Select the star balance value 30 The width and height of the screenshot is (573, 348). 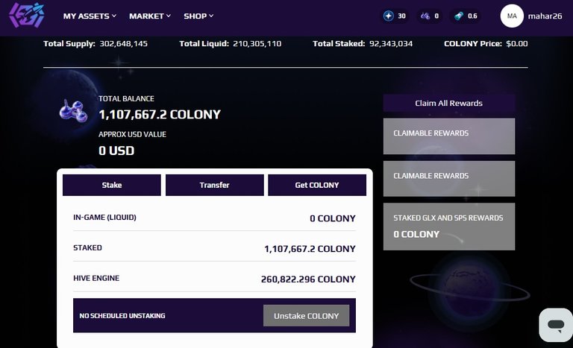401,16
